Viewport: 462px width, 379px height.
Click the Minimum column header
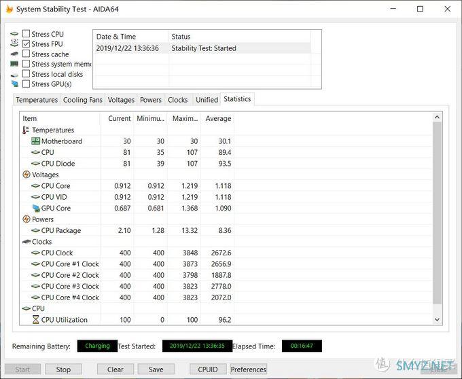pos(150,118)
